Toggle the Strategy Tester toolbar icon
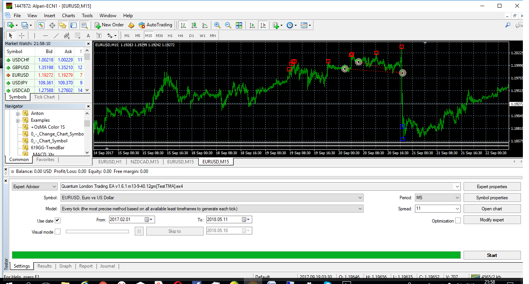Viewport: 529px width, 284px height. (84, 25)
